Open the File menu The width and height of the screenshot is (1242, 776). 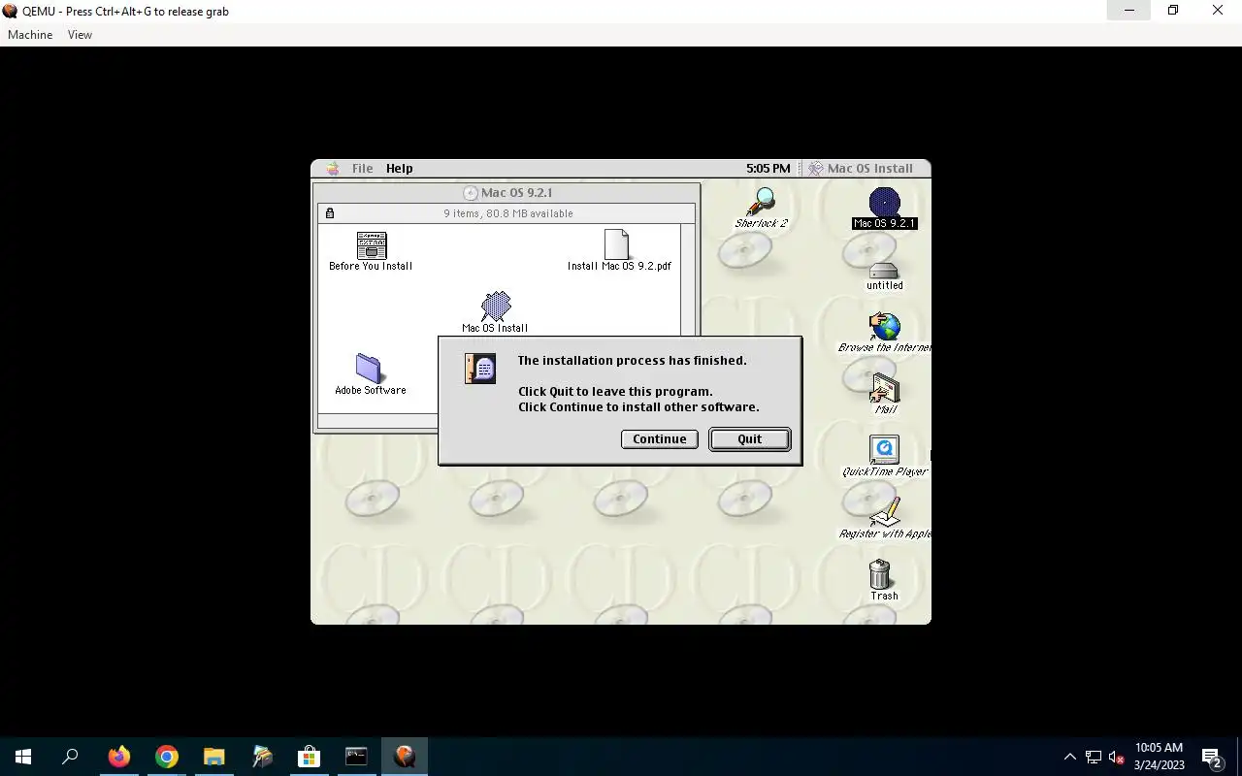[362, 168]
